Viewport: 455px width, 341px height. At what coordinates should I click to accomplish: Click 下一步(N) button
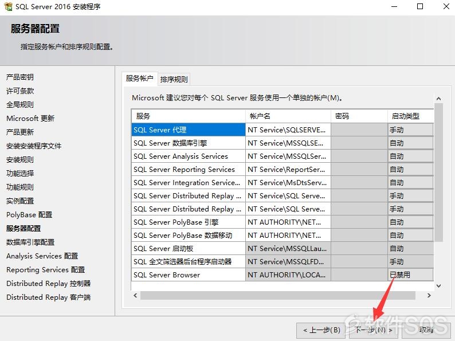coord(373,330)
